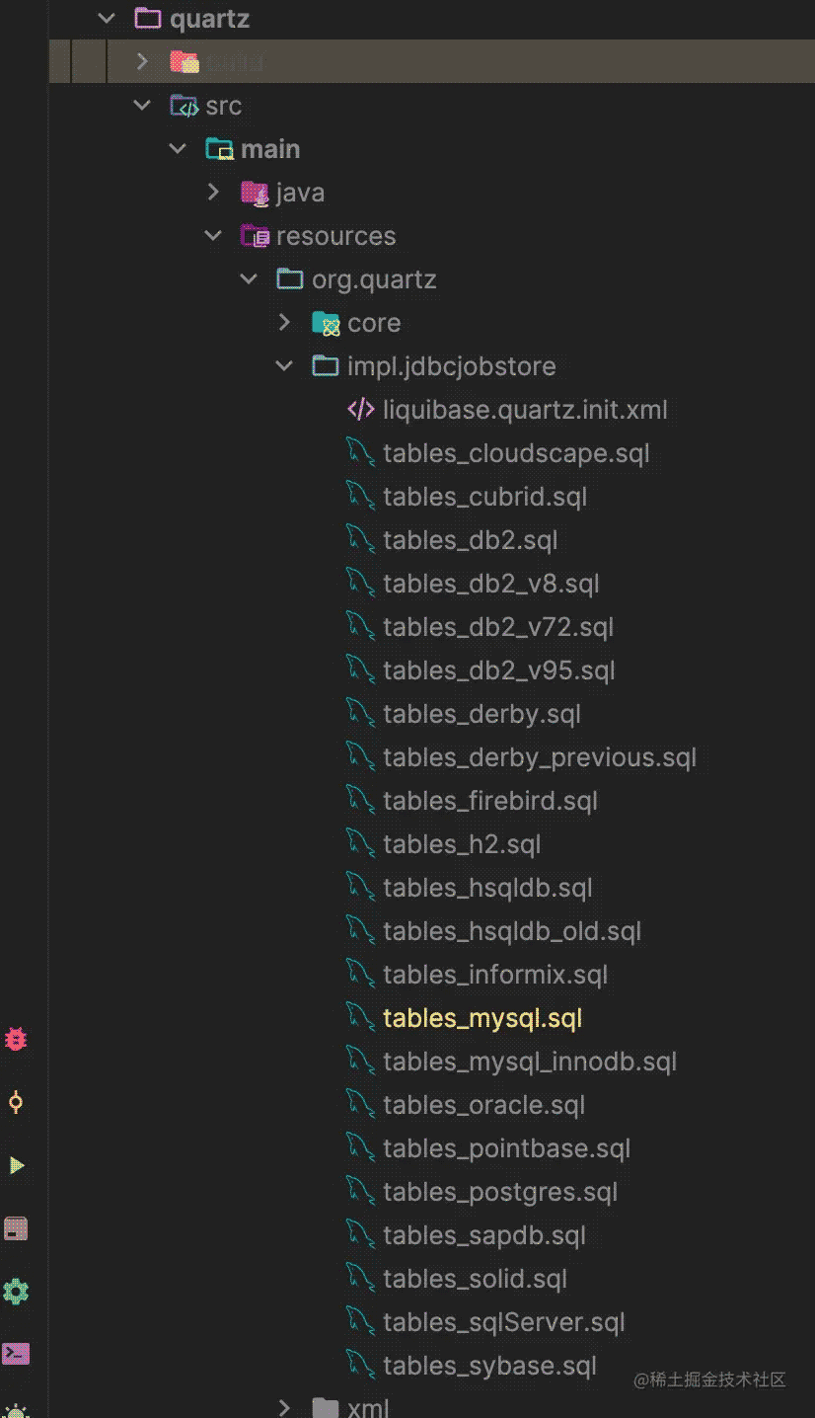Click the gray window icon above green gear
Viewport: 815px width, 1418px height.
(x=16, y=1228)
